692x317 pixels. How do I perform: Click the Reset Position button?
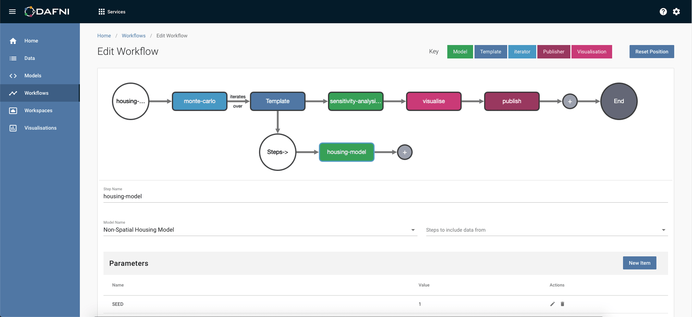[651, 52]
